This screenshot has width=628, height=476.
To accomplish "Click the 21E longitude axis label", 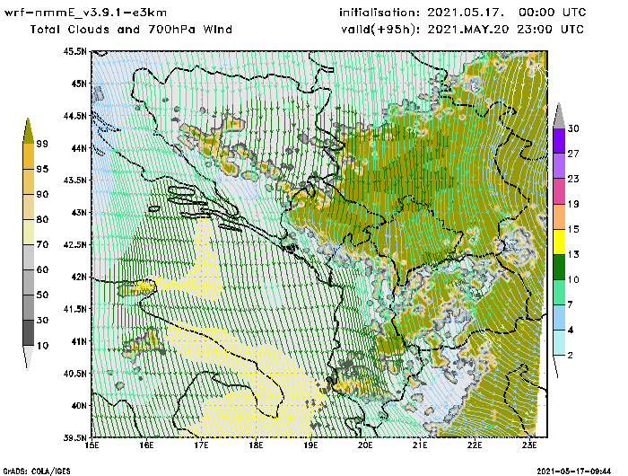I will pyautogui.click(x=420, y=445).
